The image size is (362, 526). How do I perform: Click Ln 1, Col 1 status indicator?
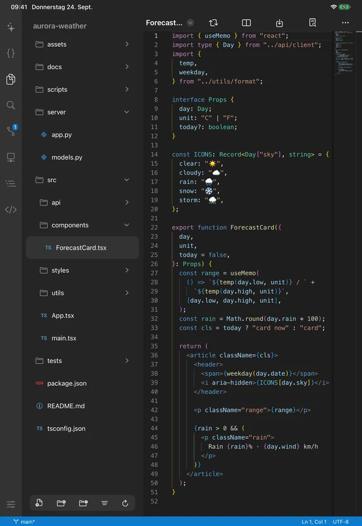click(314, 522)
